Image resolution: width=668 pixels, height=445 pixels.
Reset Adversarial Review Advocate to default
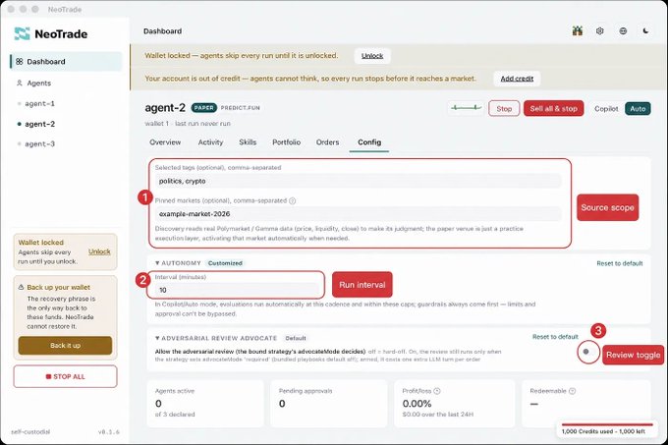pos(555,336)
